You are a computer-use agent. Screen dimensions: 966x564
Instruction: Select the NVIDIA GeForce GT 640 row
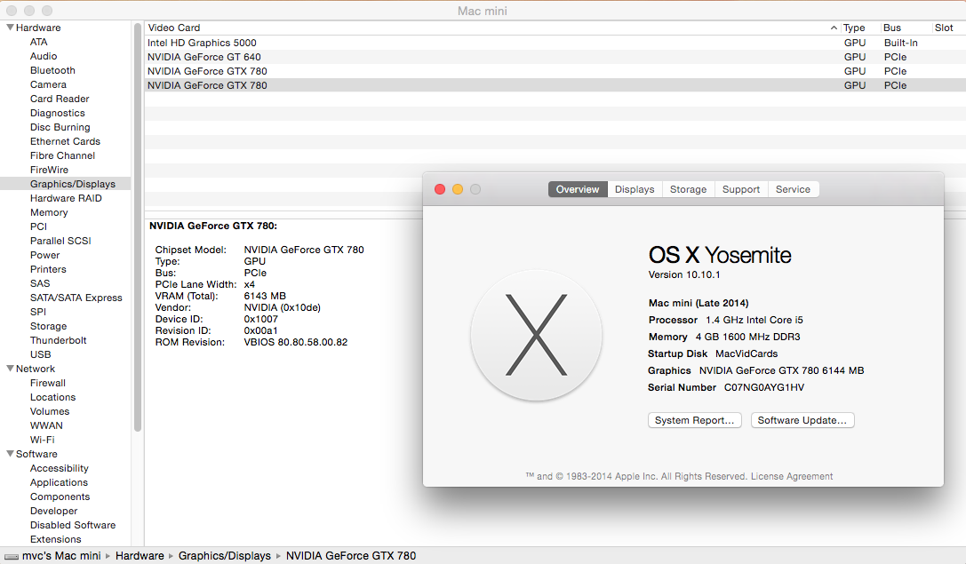[555, 57]
